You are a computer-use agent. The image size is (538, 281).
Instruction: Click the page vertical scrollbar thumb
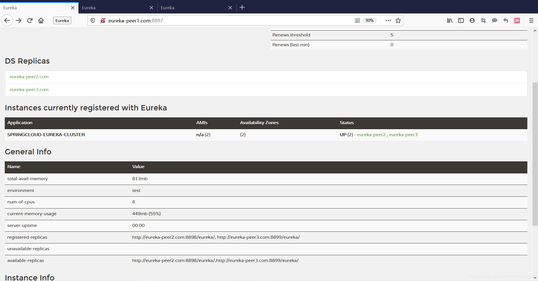(x=535, y=154)
